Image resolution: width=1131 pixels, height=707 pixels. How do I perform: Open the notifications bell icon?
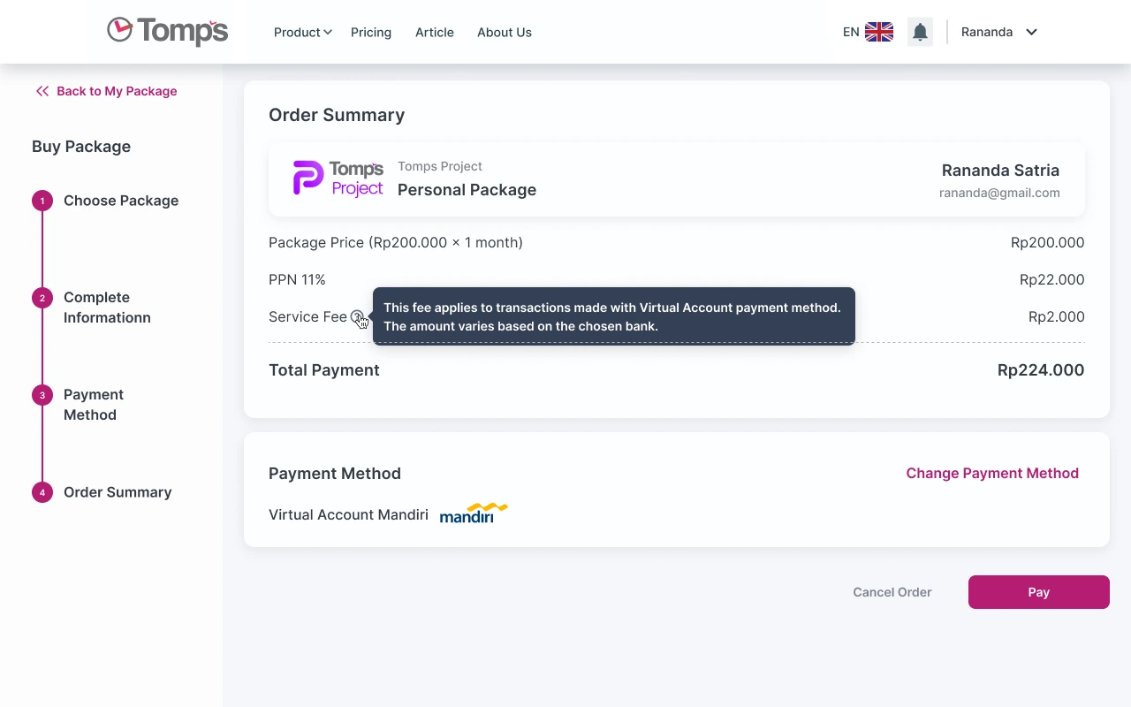(x=920, y=33)
